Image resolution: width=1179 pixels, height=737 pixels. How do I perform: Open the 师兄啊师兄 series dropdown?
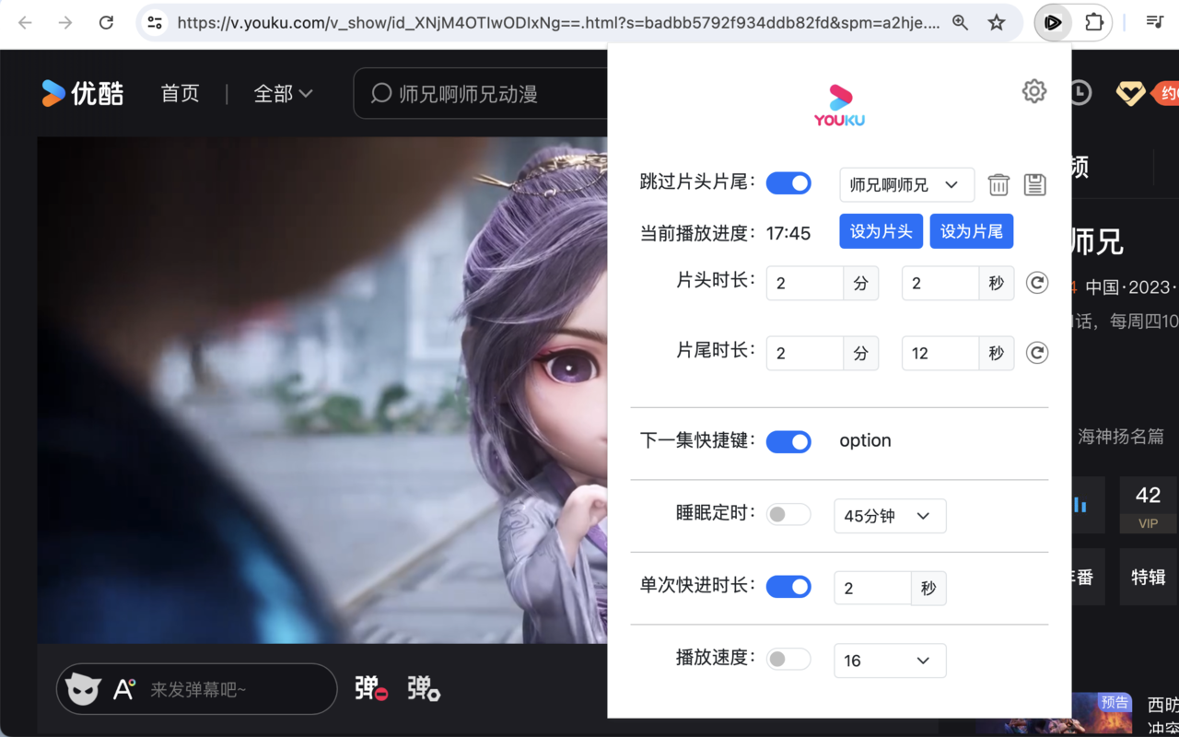click(906, 185)
